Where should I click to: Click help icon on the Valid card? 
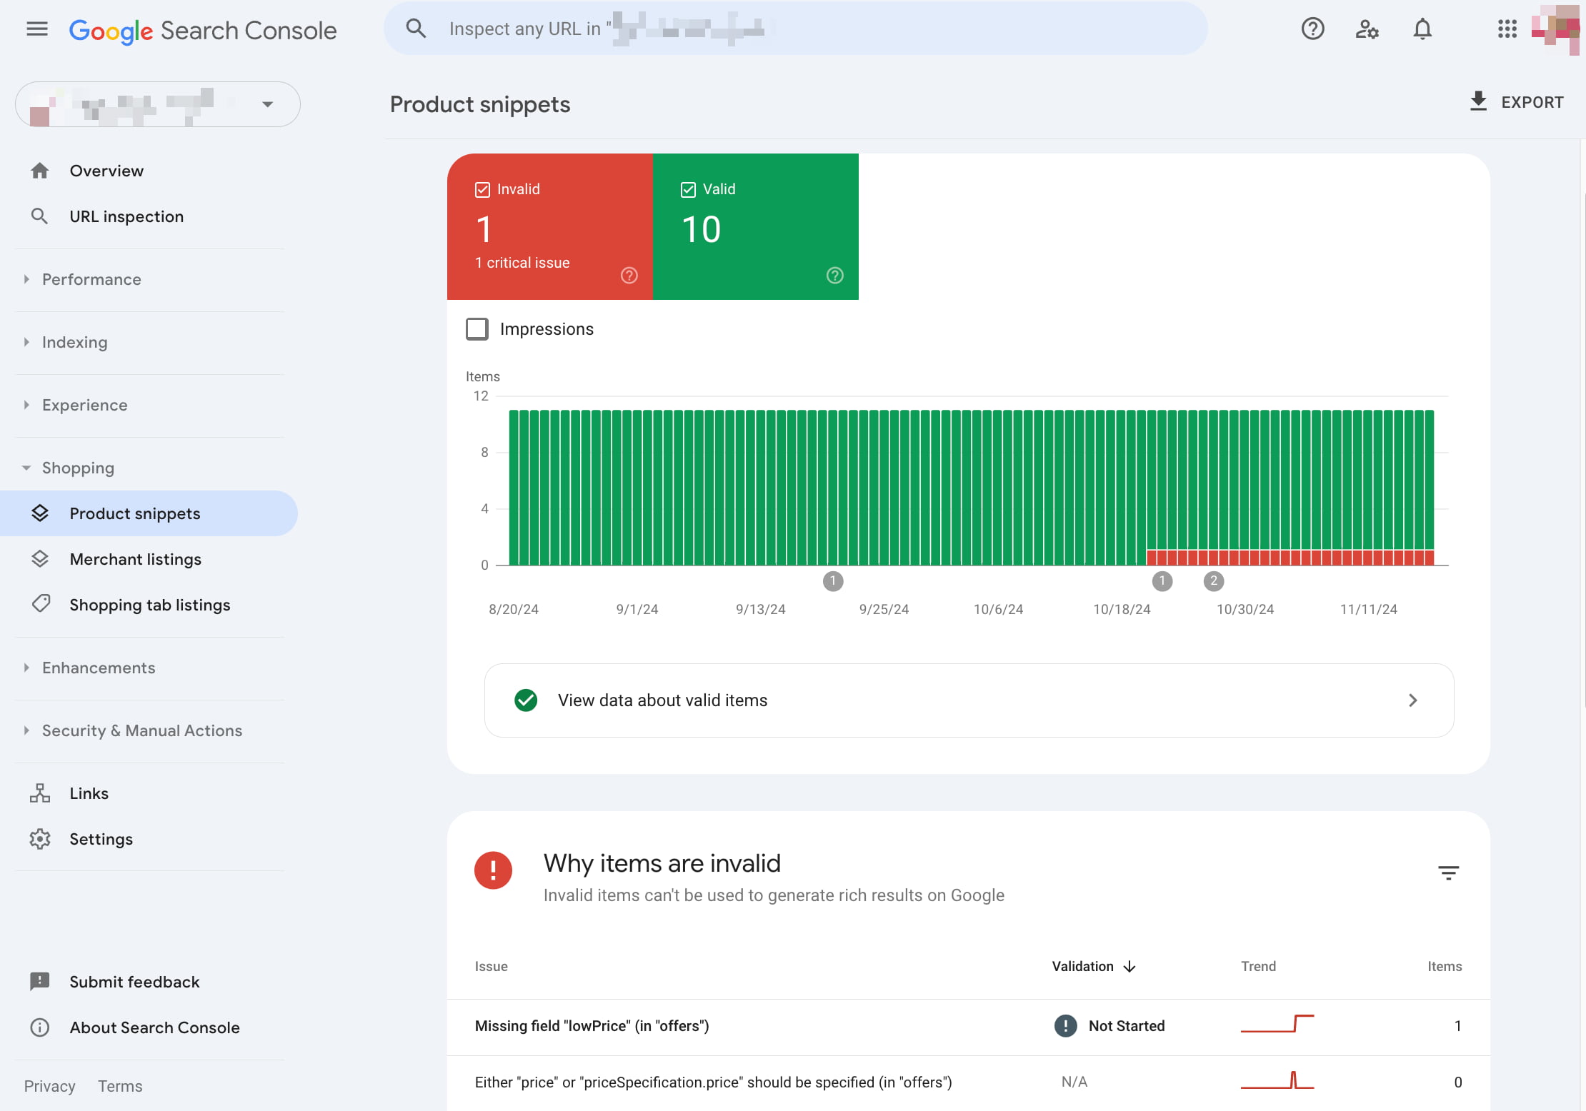(834, 276)
